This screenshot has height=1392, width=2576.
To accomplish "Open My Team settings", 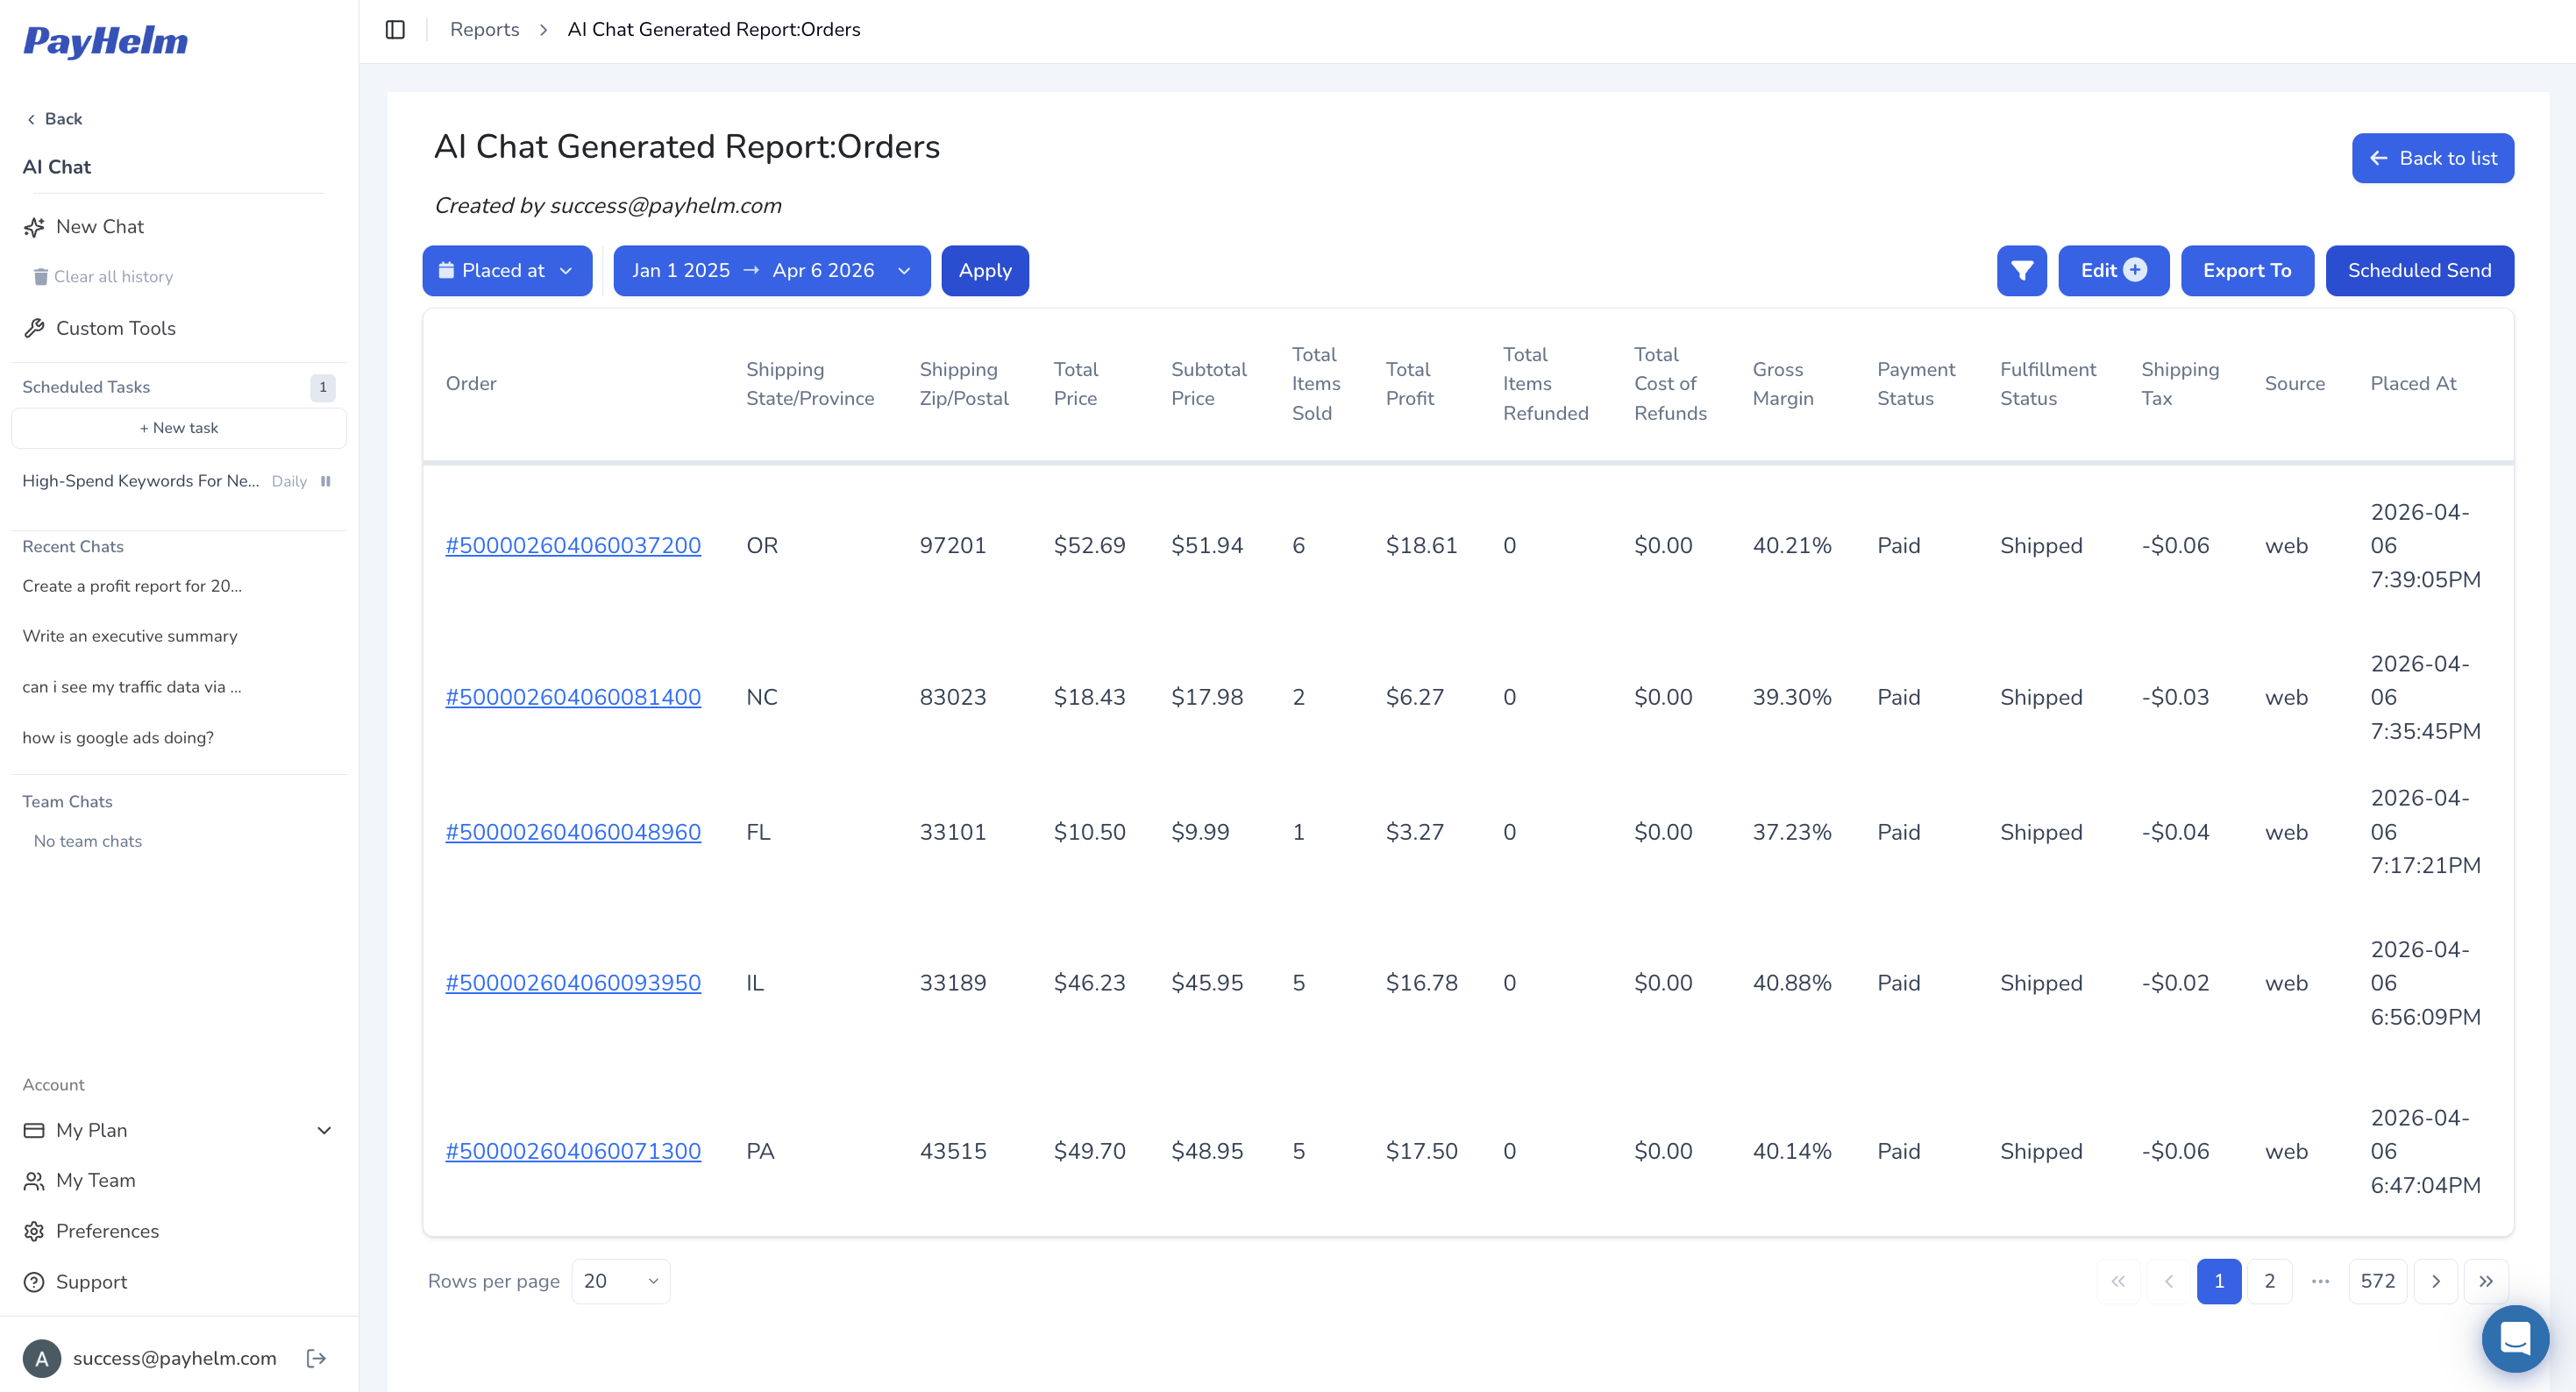I will pyautogui.click(x=79, y=1180).
